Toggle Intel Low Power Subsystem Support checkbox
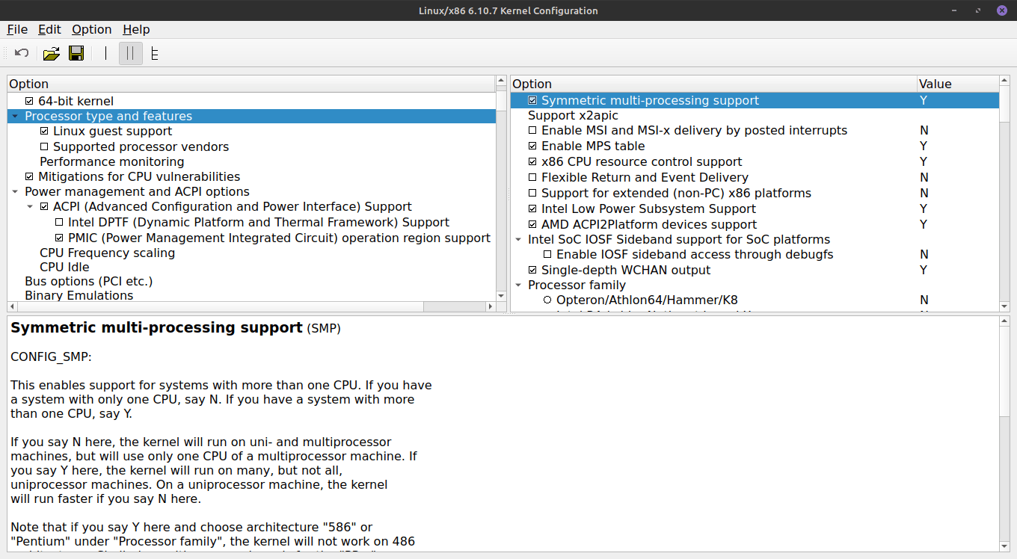Viewport: 1017px width, 559px height. pyautogui.click(x=532, y=209)
